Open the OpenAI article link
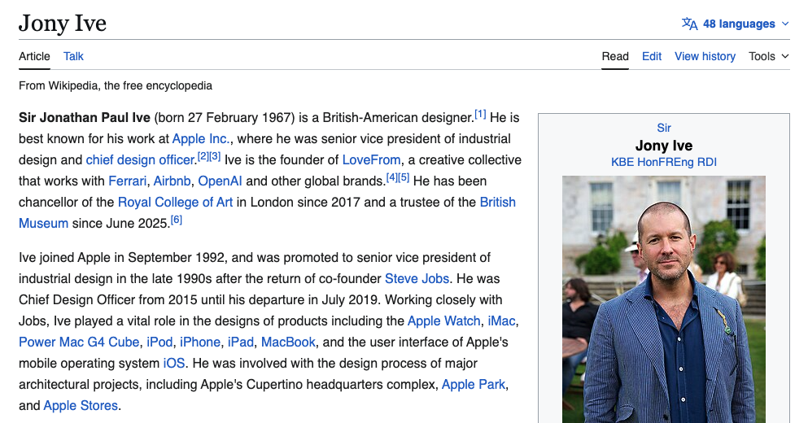This screenshot has height=423, width=808. (x=220, y=181)
